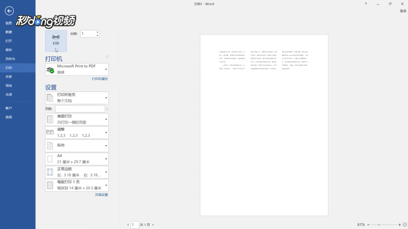Open the Microsoft Print to PDF printer dropdown
The image size is (408, 229).
click(x=77, y=69)
